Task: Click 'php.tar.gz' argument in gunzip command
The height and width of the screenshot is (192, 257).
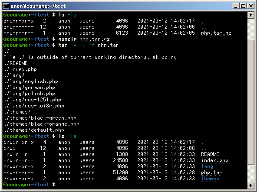Action: coord(95,39)
